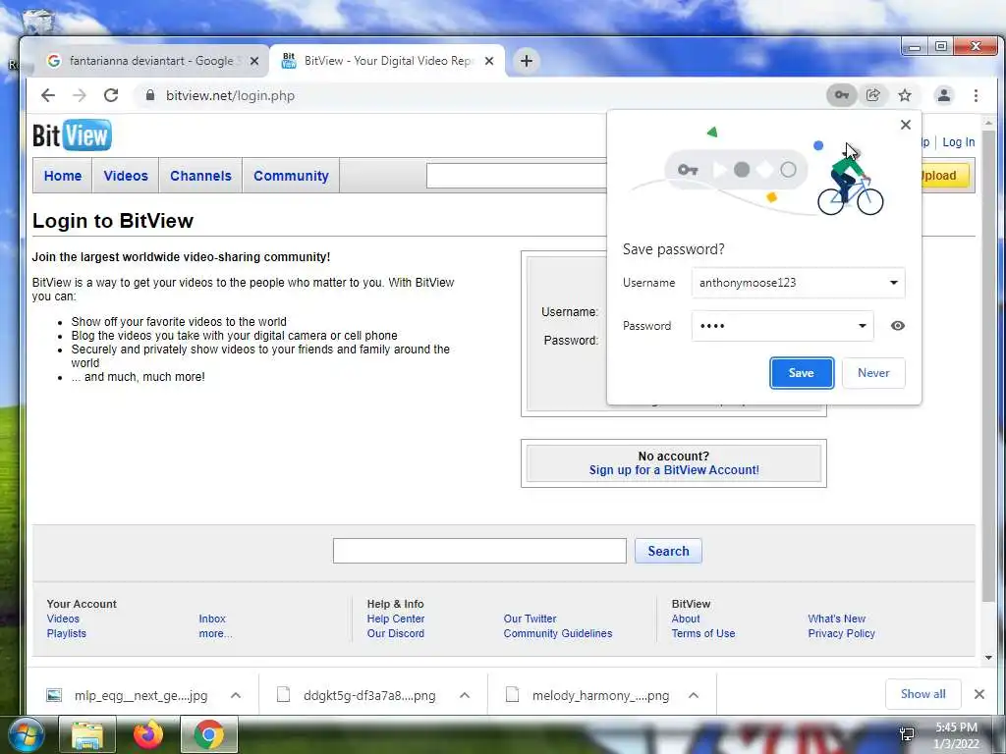Open a new tab with plus button
Image resolution: width=1006 pixels, height=754 pixels.
pyautogui.click(x=527, y=61)
